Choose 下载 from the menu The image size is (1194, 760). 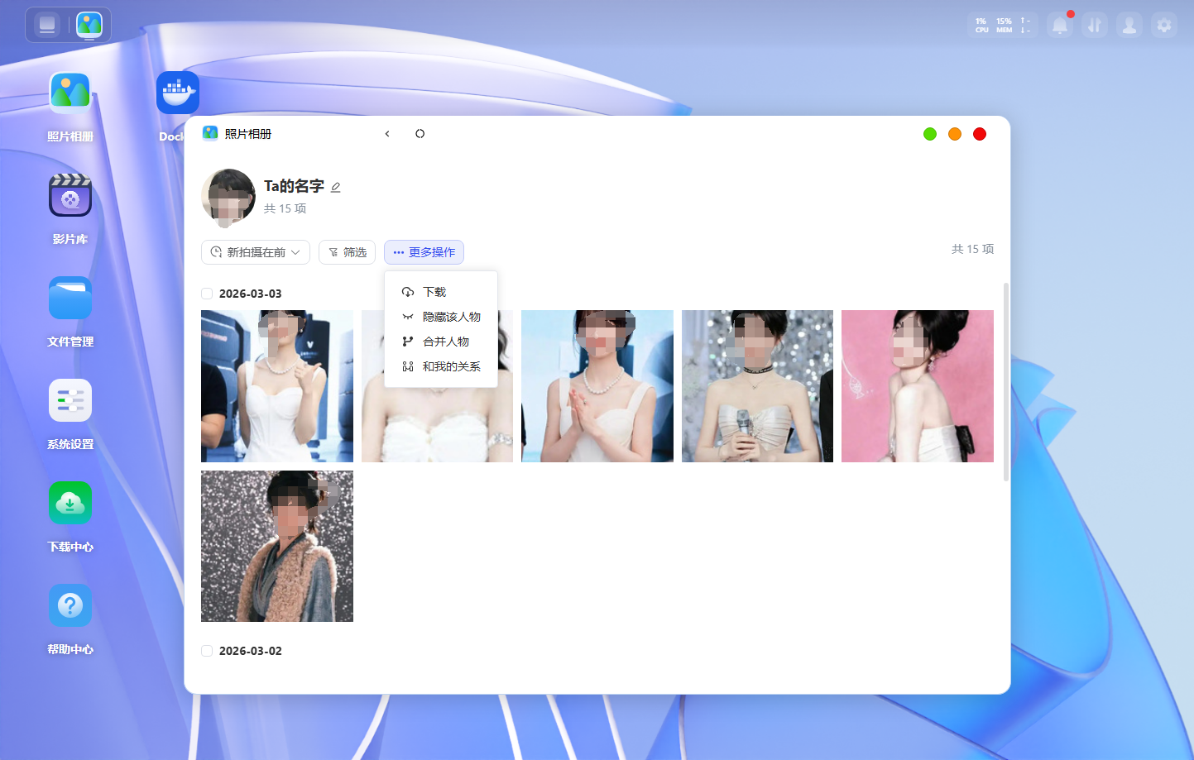pos(441,292)
